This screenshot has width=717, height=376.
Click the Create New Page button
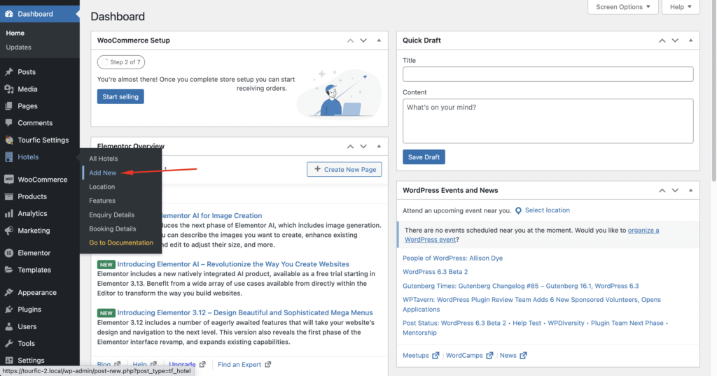pyautogui.click(x=344, y=169)
